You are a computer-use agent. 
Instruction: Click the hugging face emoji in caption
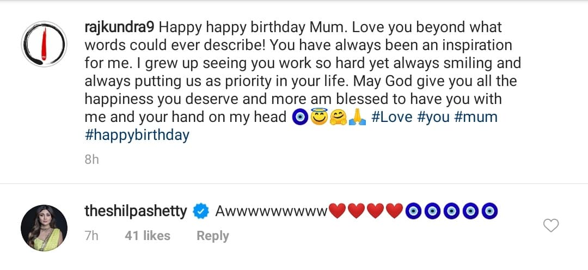point(339,117)
